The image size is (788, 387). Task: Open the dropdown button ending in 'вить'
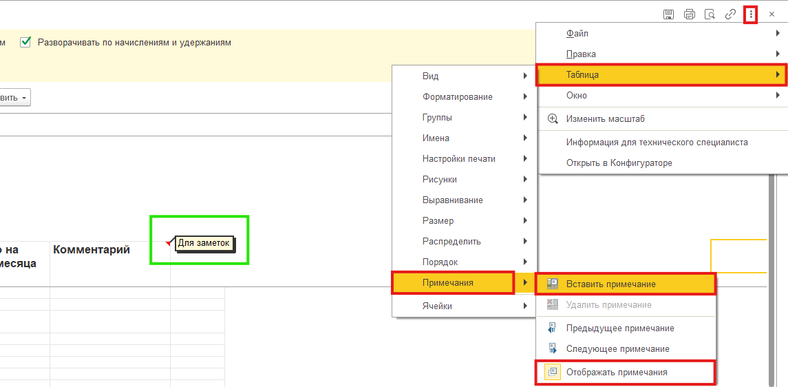tap(15, 98)
